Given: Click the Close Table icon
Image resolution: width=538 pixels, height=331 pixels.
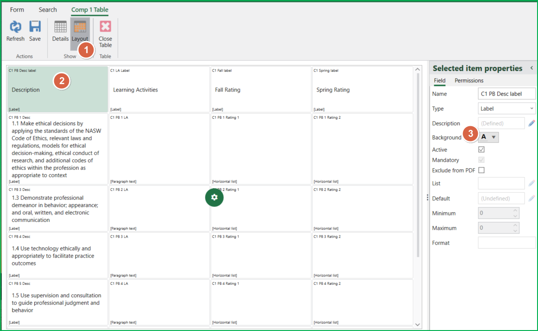Looking at the screenshot, I should (106, 26).
